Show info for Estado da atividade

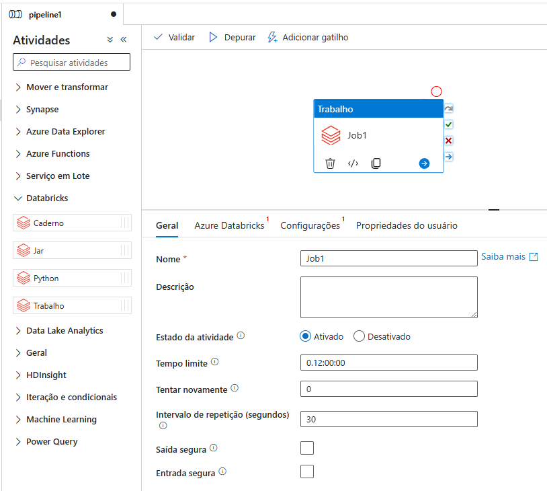pyautogui.click(x=241, y=336)
